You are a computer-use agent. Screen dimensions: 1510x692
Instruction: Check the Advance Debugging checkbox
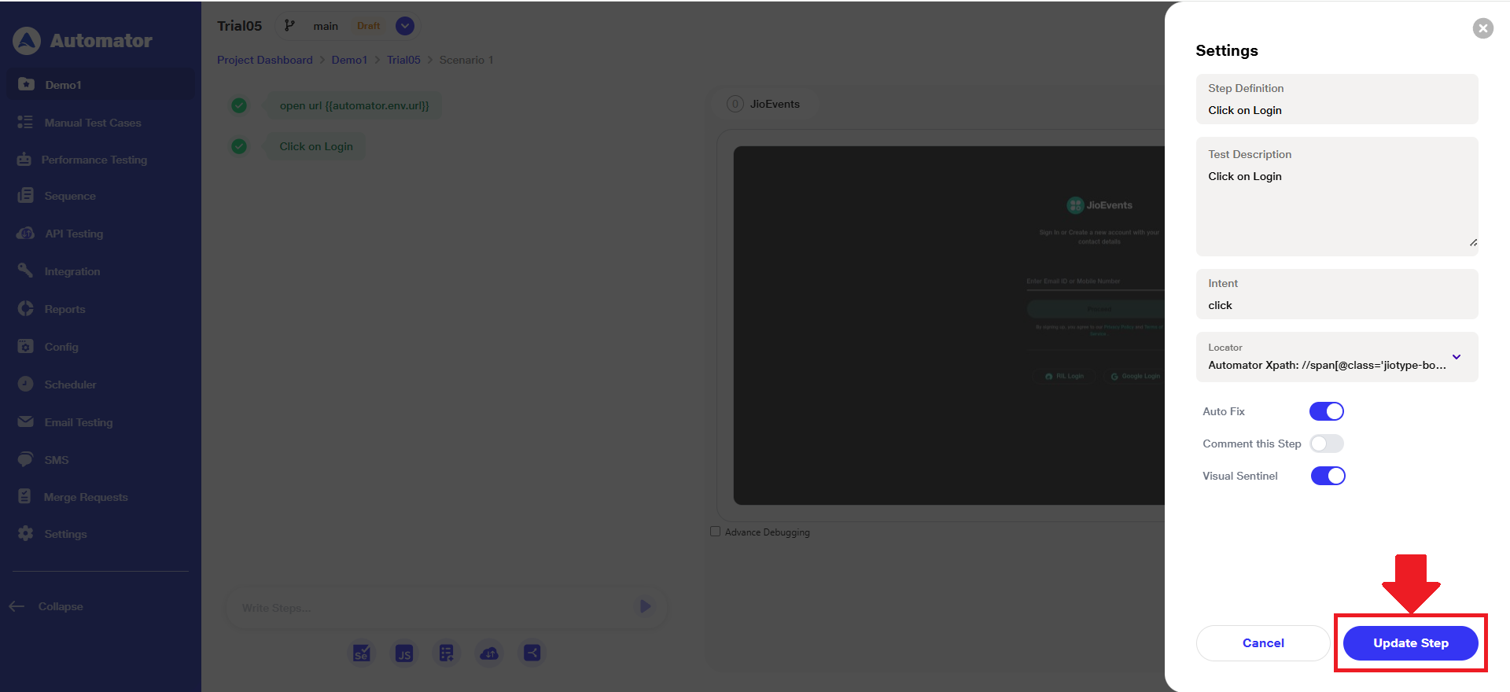tap(715, 532)
